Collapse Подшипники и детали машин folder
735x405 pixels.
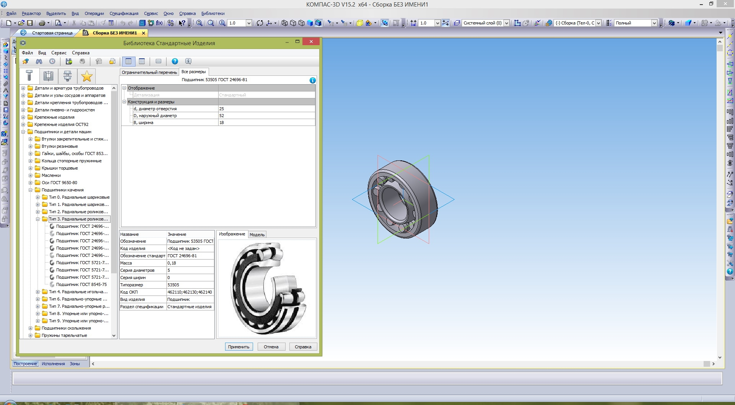tap(23, 132)
